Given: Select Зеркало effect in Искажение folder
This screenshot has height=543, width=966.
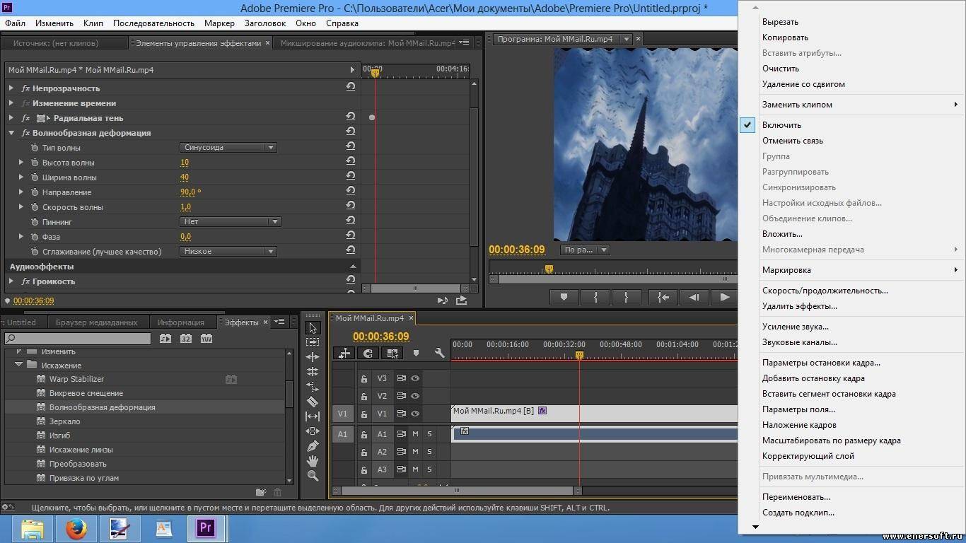Looking at the screenshot, I should (x=64, y=421).
